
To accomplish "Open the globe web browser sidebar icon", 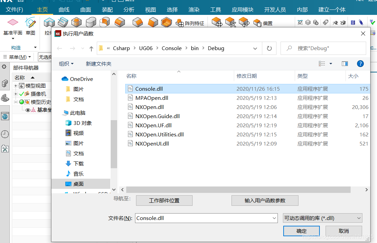I will pyautogui.click(x=5, y=117).
